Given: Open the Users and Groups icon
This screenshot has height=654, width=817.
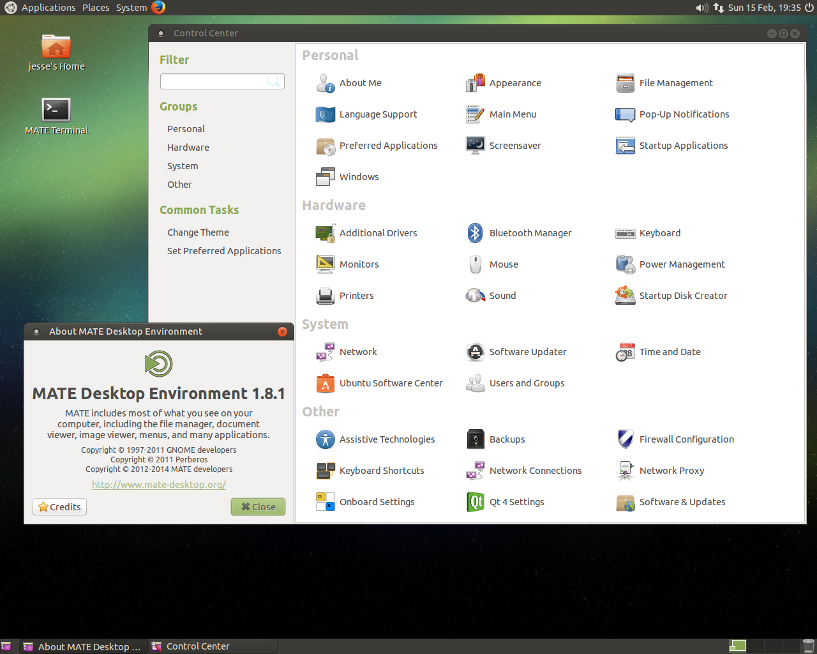Looking at the screenshot, I should (x=476, y=383).
